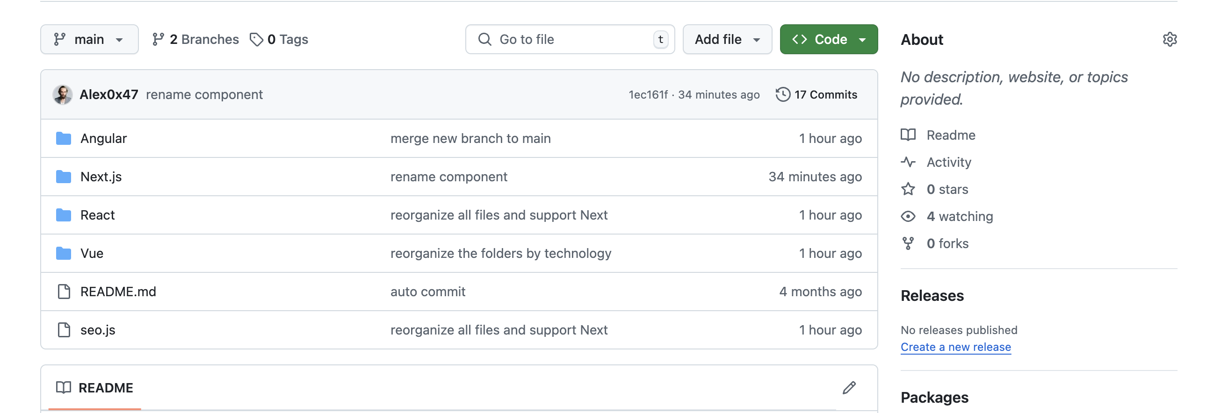Open 'rename component' commit in Next.js row
This screenshot has width=1214, height=413.
pos(448,177)
